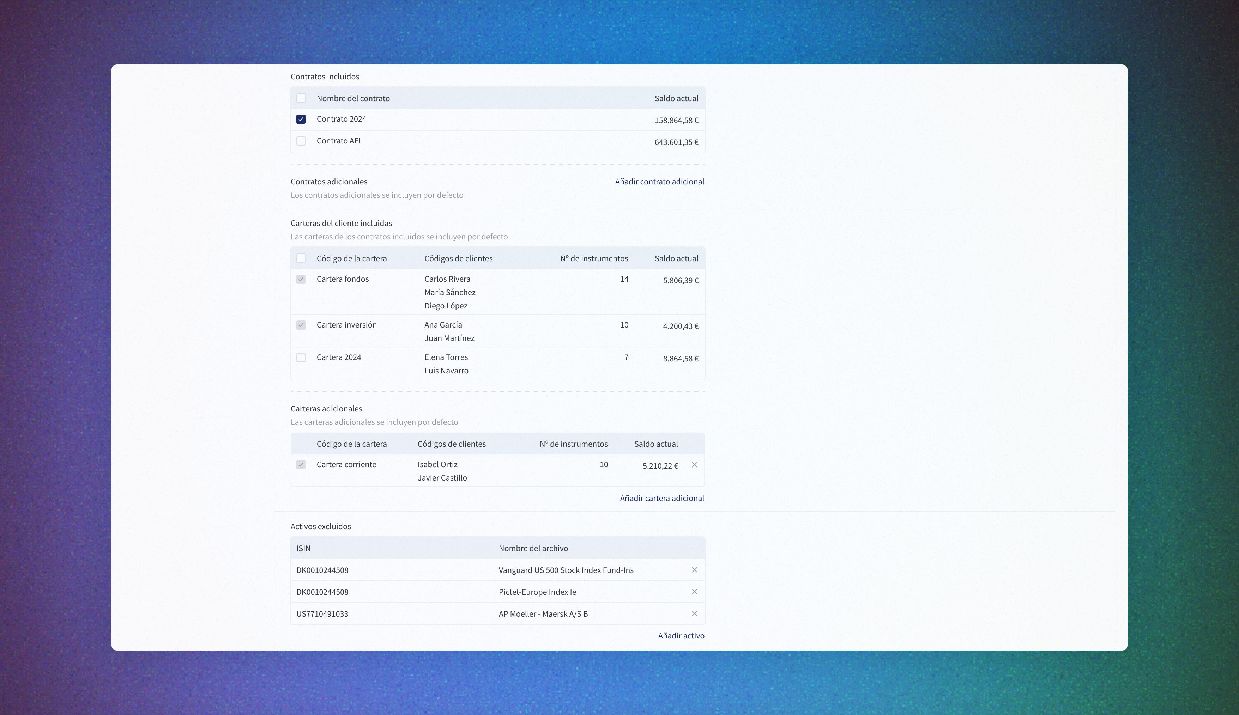Toggle Cartera inversión checkbox
The width and height of the screenshot is (1239, 715).
(301, 325)
